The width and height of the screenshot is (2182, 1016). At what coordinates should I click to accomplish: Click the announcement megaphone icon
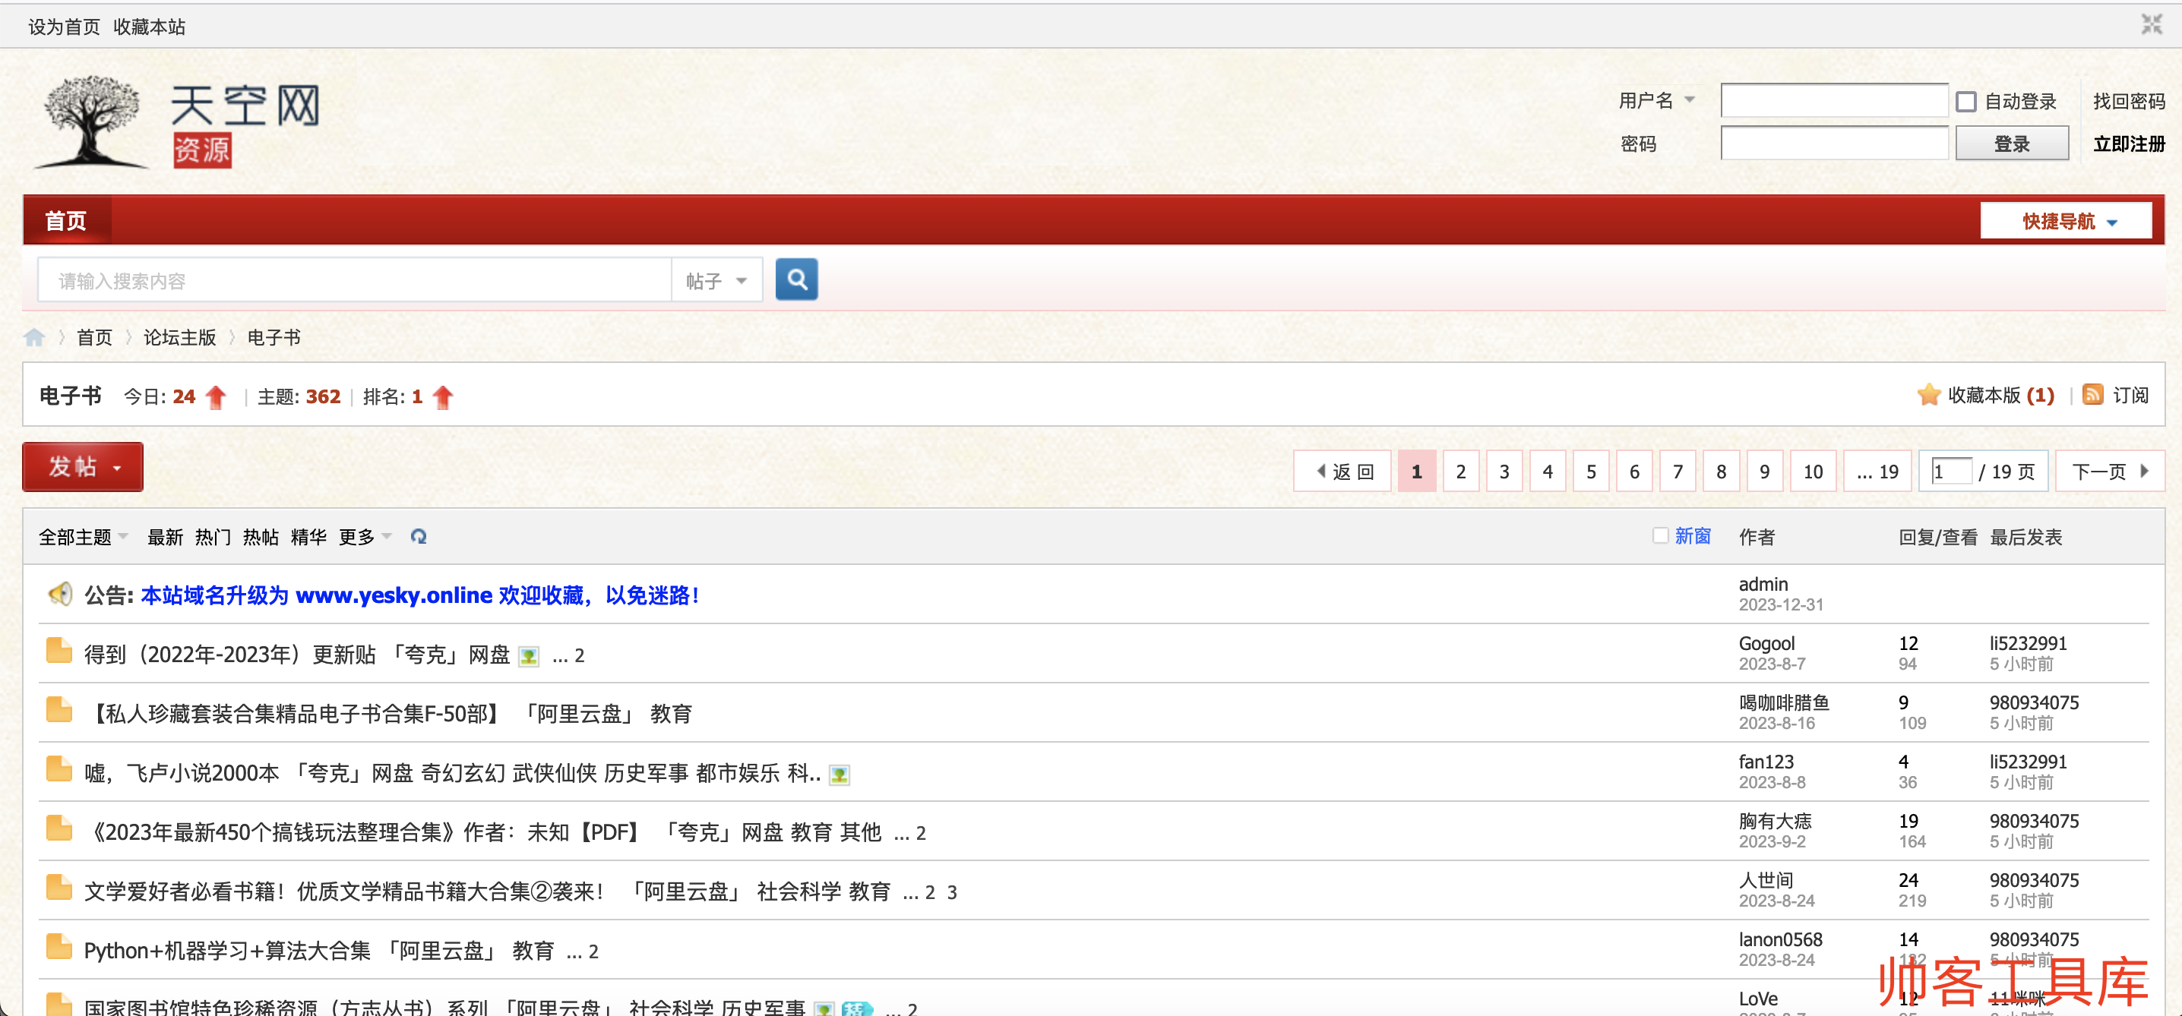click(x=59, y=594)
